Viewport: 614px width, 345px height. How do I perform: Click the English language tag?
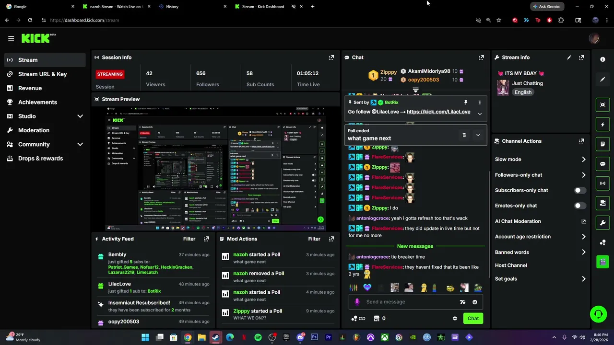pos(523,92)
